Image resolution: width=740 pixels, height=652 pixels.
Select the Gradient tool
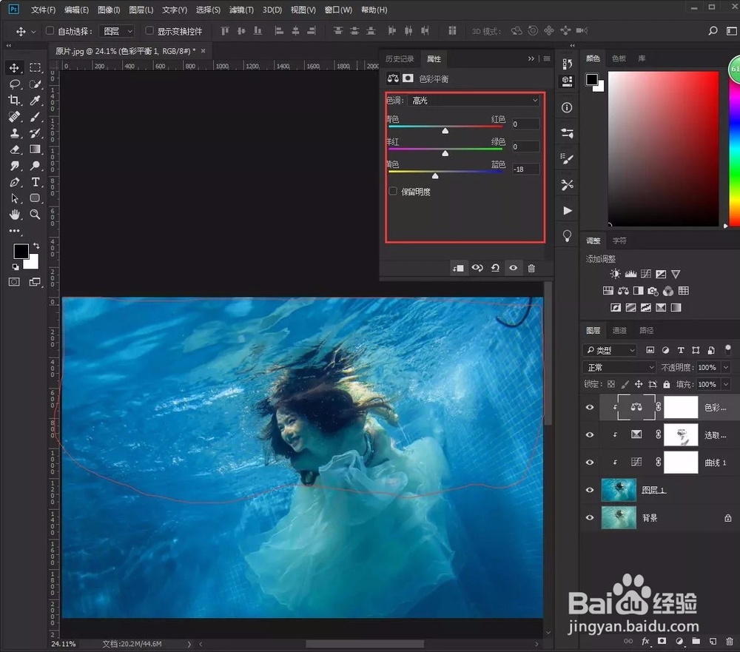(35, 149)
